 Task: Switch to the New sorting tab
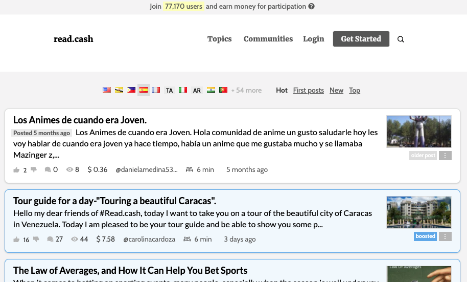click(x=336, y=90)
